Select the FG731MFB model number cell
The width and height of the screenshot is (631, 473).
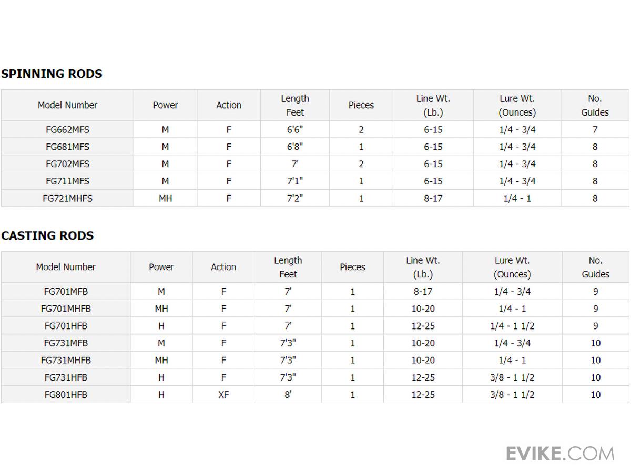(x=66, y=343)
